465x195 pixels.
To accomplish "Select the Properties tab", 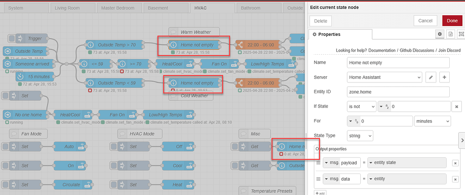I will click(x=341, y=35).
